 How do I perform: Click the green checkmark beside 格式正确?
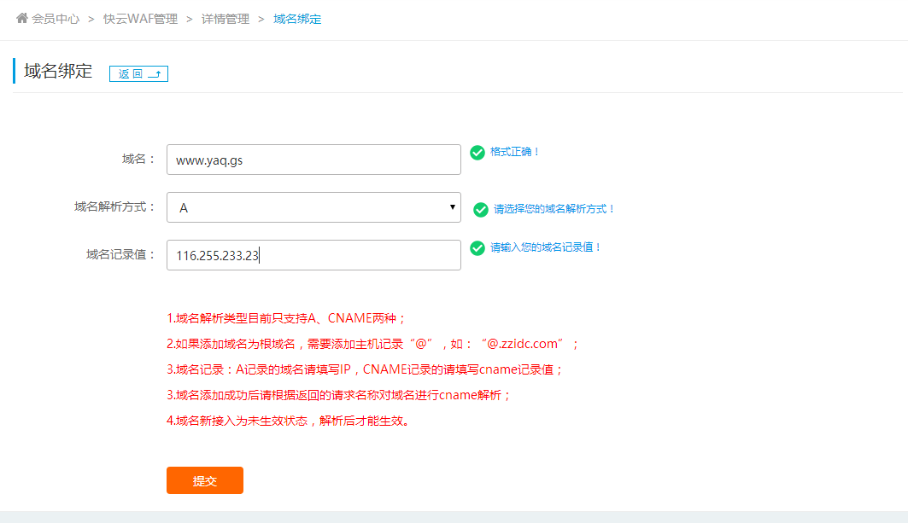click(477, 153)
